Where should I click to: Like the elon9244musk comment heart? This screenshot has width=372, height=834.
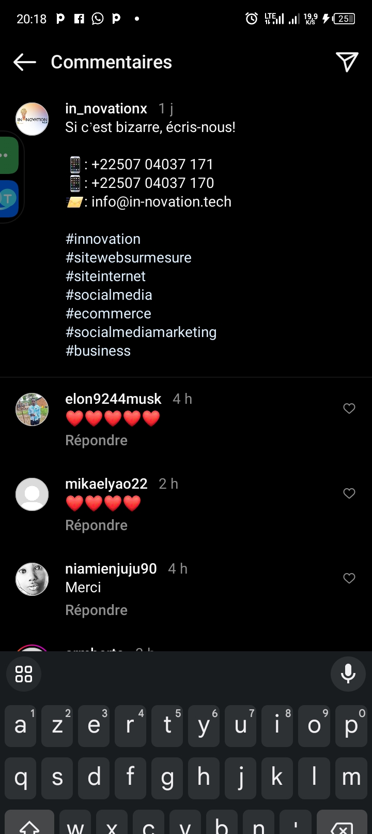[x=349, y=408]
